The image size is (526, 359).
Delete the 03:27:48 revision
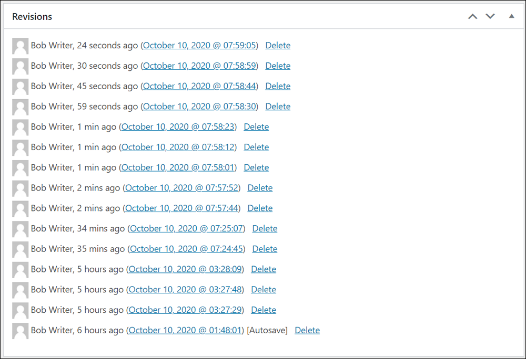tap(264, 290)
